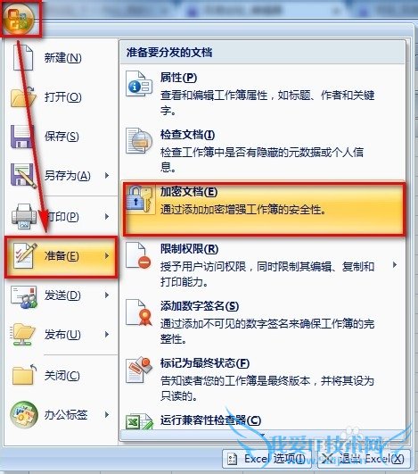Screen dimensions: 418x474
Task: Click the Save floppy disk icon
Action: click(x=21, y=137)
